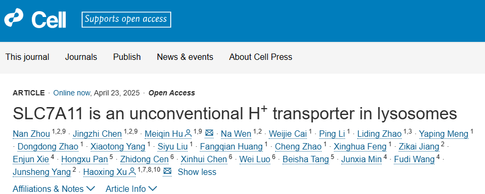Open author Jingzhi Chen's link

click(x=98, y=134)
